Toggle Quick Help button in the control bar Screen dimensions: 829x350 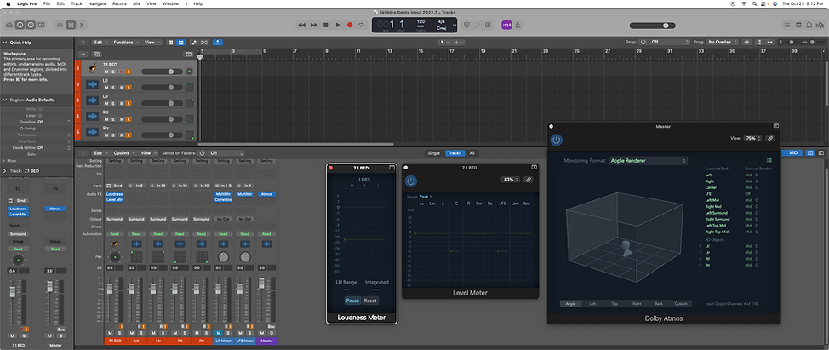pyautogui.click(x=31, y=25)
